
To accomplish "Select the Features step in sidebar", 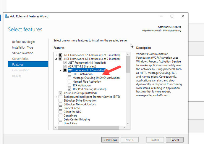I will (28, 64).
